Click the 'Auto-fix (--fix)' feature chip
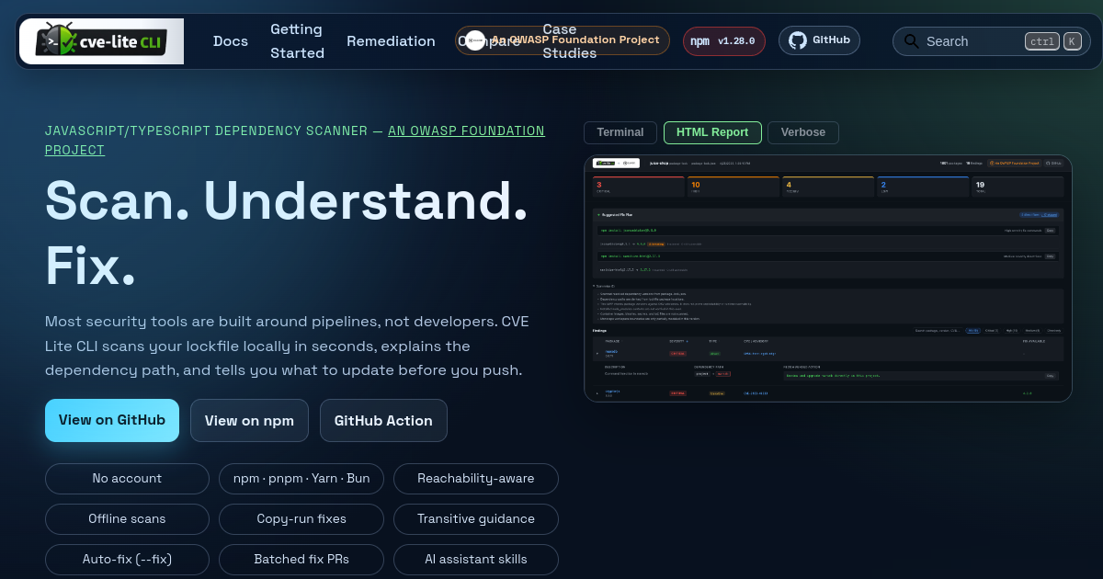This screenshot has width=1103, height=579. [127, 560]
